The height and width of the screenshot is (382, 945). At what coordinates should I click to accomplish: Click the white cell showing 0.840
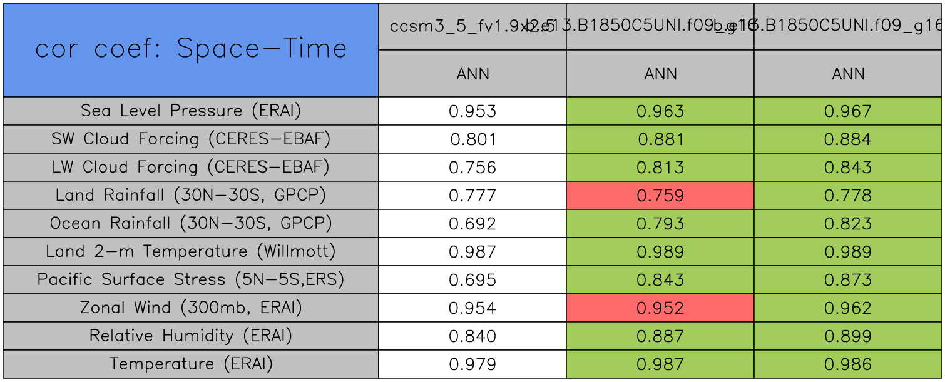point(472,336)
